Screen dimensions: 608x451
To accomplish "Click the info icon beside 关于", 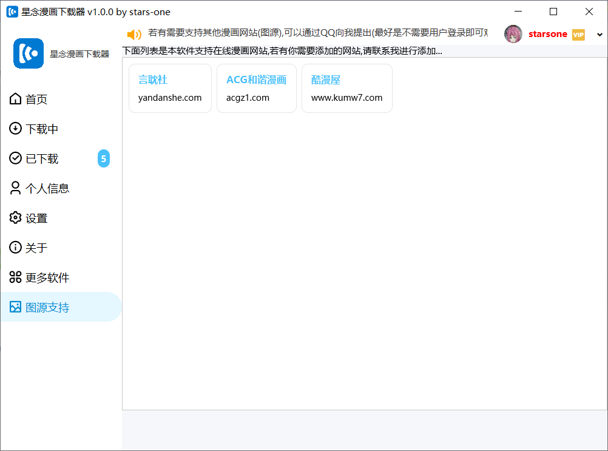I will (15, 248).
